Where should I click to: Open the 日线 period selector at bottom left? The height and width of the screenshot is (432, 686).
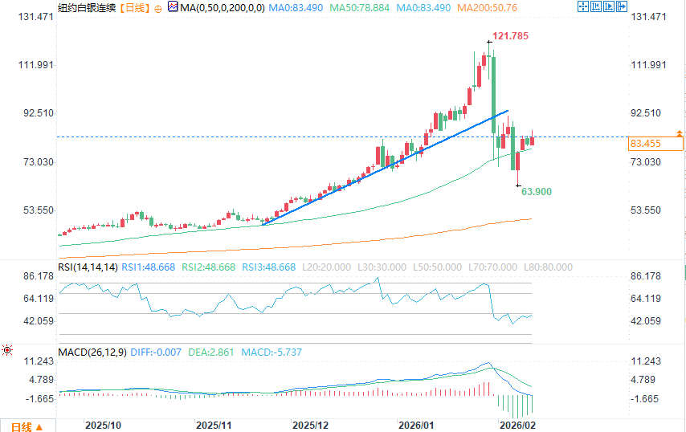[27, 426]
